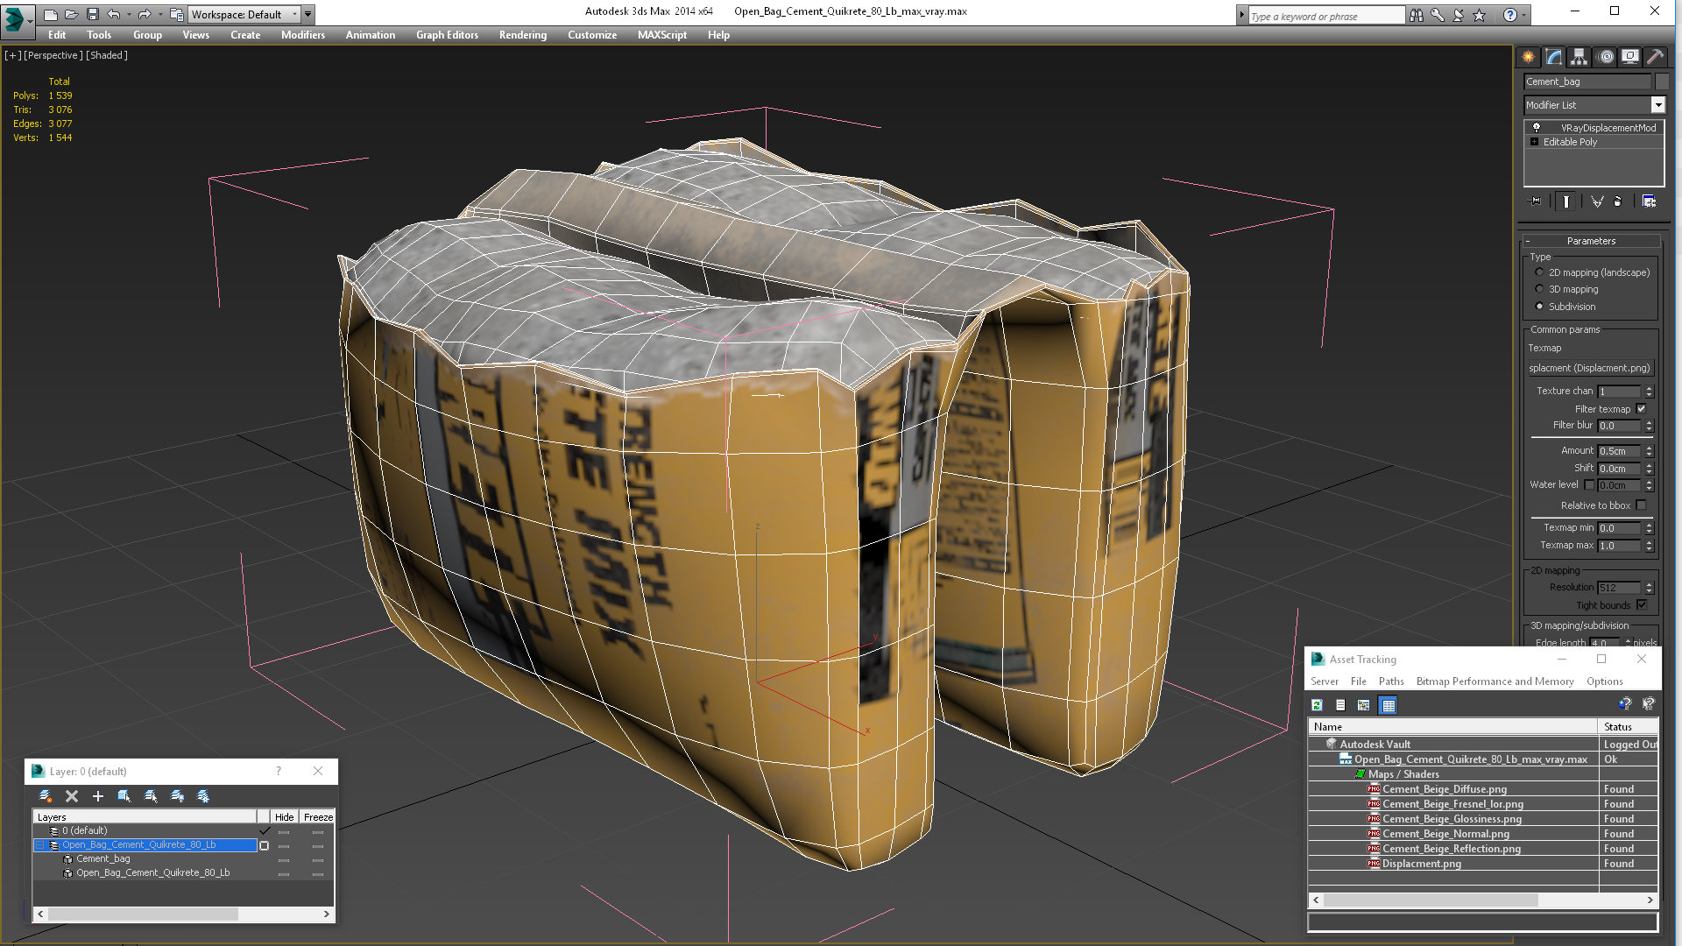Click the [Shaded] viewport label
Viewport: 1682px width, 946px height.
pos(107,55)
